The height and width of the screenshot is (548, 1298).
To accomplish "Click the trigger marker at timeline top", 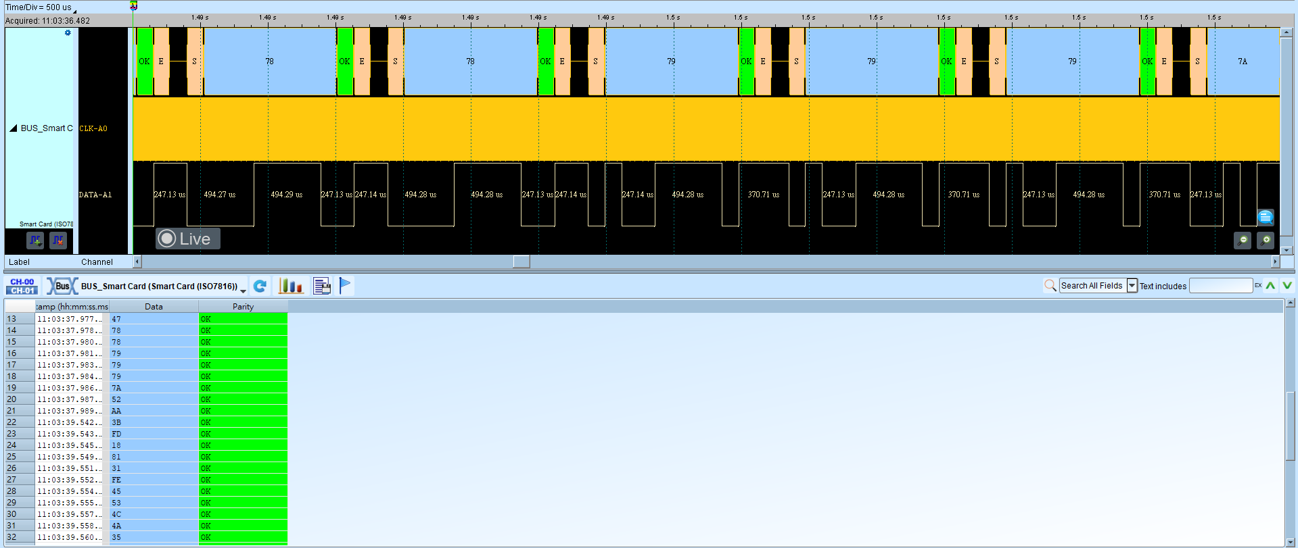I will 134,6.
